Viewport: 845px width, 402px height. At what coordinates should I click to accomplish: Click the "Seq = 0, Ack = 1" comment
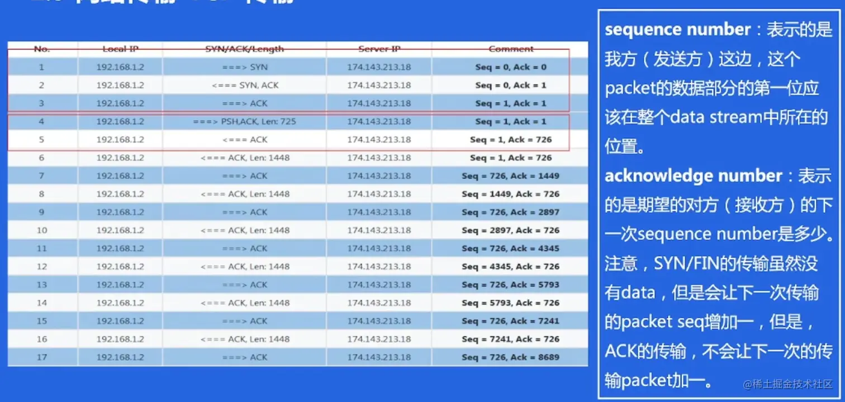511,85
